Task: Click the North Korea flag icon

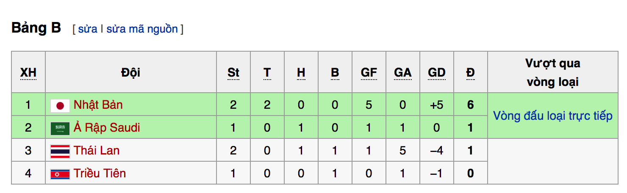Action: coord(60,174)
